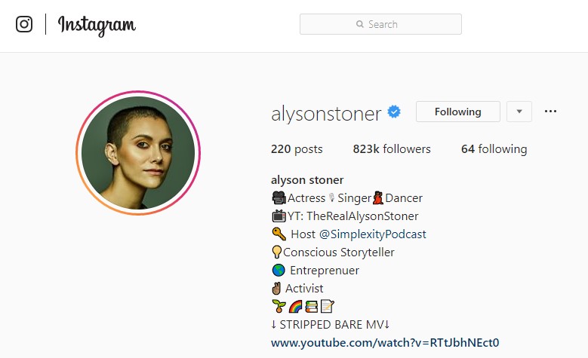Expand the suggested accounts dropdown arrow

[x=519, y=112]
